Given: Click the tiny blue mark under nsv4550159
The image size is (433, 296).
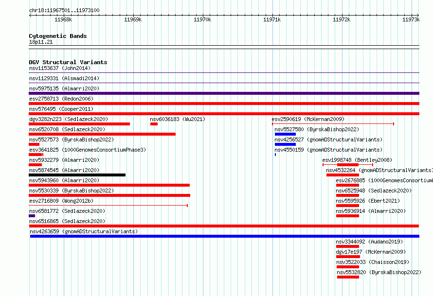Looking at the screenshot, I should pyautogui.click(x=275, y=155).
